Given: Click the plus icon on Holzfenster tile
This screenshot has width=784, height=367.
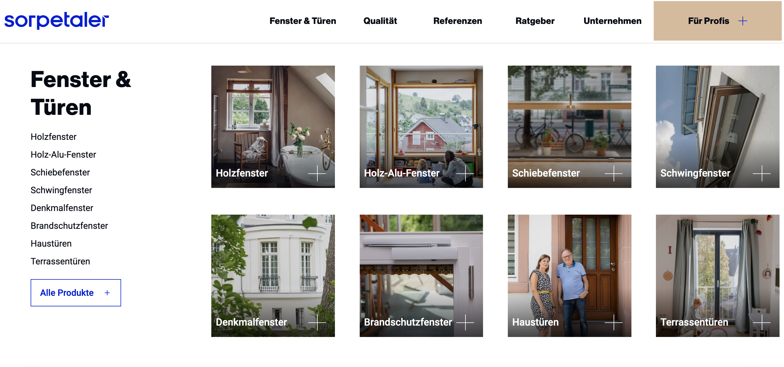Looking at the screenshot, I should coord(317,173).
